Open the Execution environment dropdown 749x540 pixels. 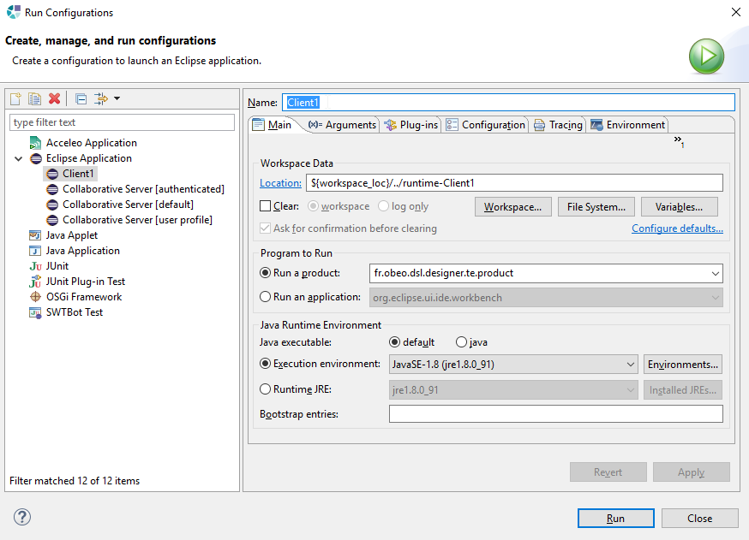(x=630, y=365)
